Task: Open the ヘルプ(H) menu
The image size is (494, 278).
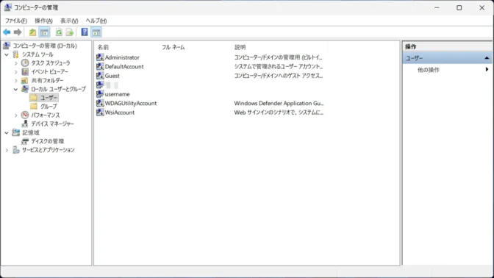Action: [x=96, y=21]
